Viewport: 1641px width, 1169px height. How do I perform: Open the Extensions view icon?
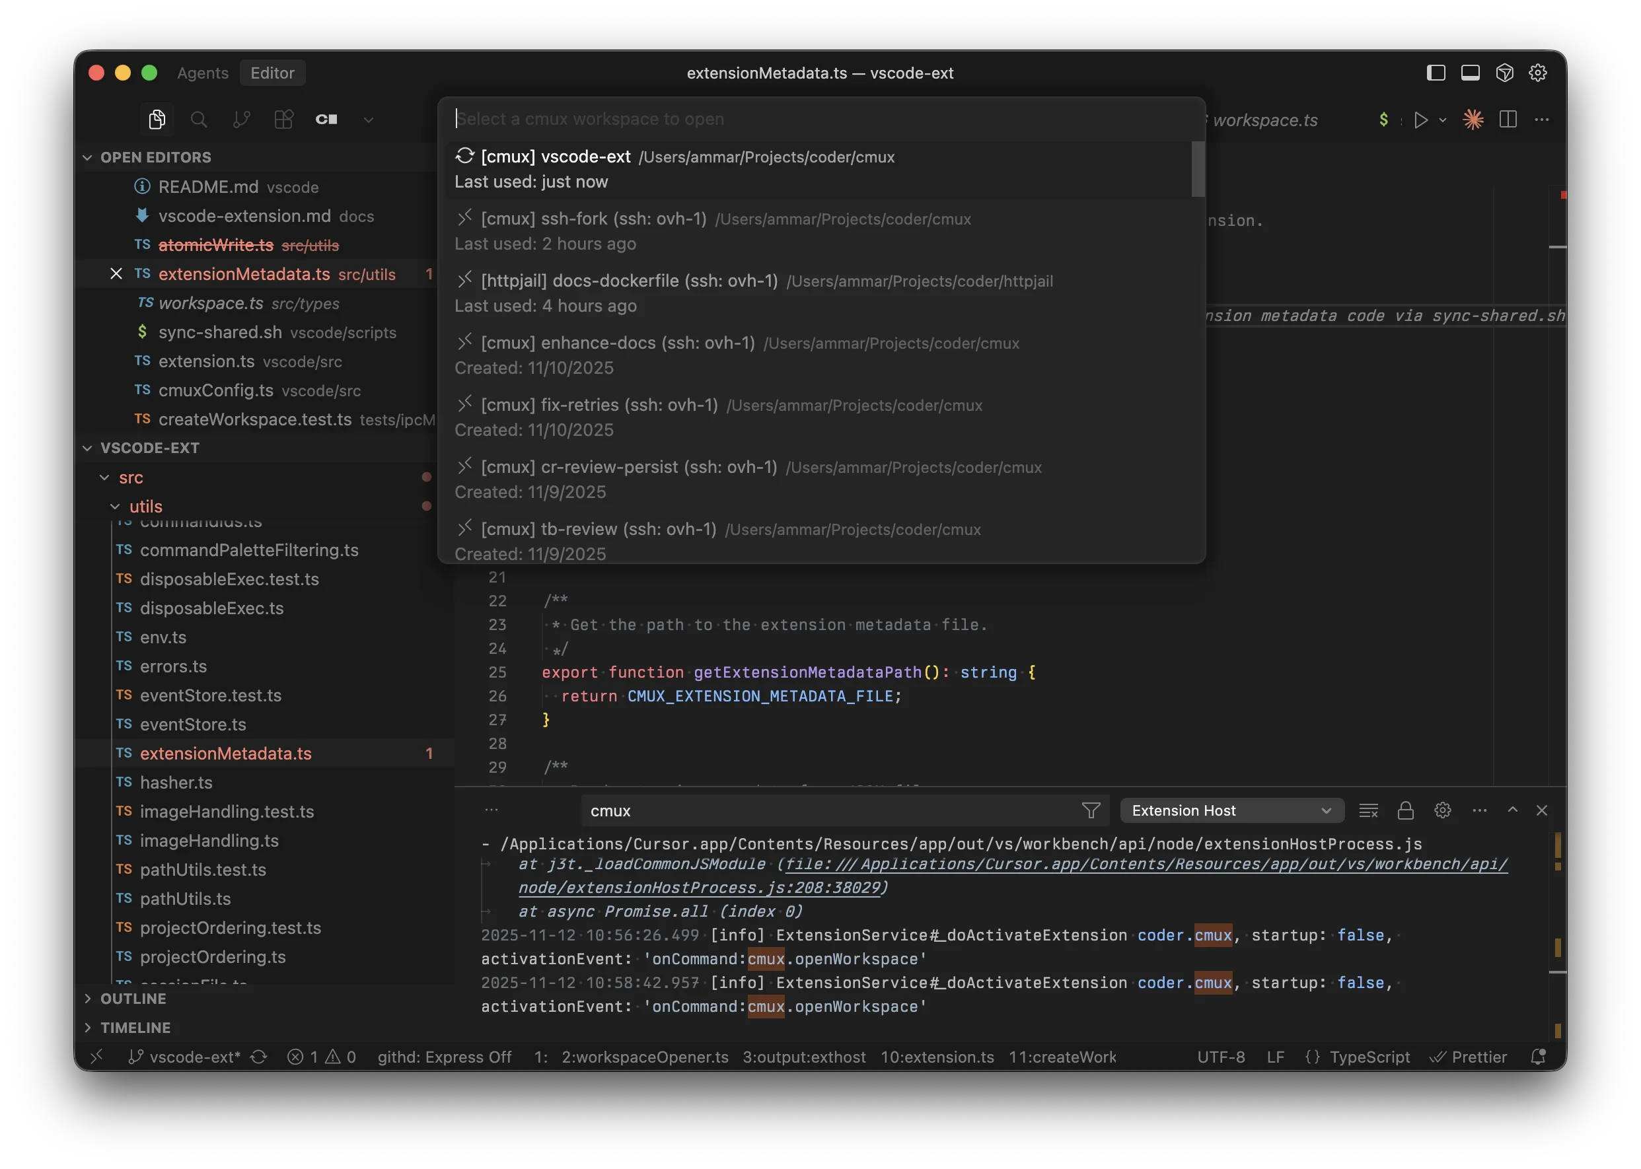pos(283,120)
